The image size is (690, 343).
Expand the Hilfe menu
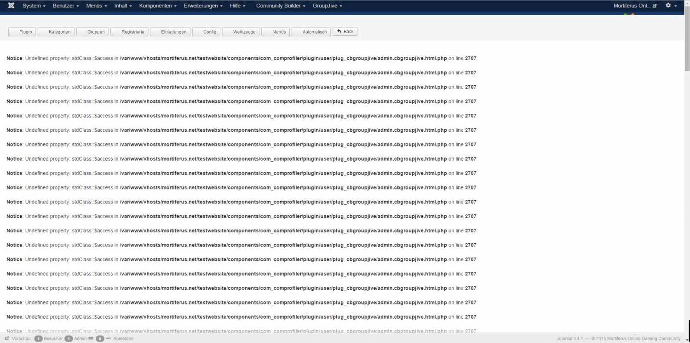click(238, 6)
